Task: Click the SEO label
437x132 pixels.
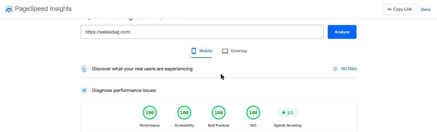Action: click(x=253, y=125)
